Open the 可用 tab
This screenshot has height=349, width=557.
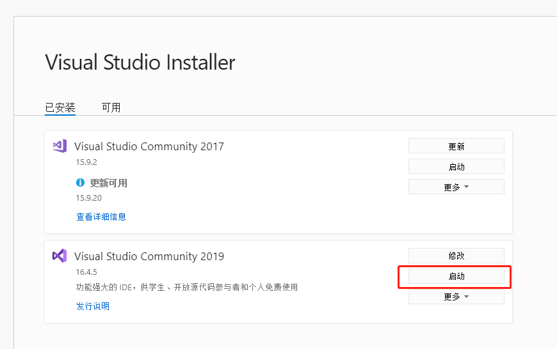[111, 107]
